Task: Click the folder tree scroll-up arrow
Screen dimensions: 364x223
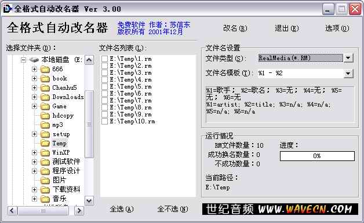Action: 89,60
